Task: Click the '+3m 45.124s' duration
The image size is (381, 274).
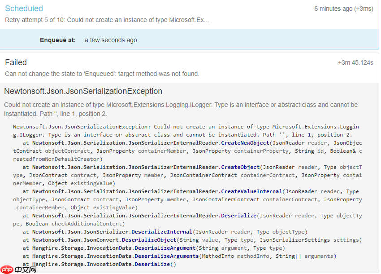Action: (355, 63)
